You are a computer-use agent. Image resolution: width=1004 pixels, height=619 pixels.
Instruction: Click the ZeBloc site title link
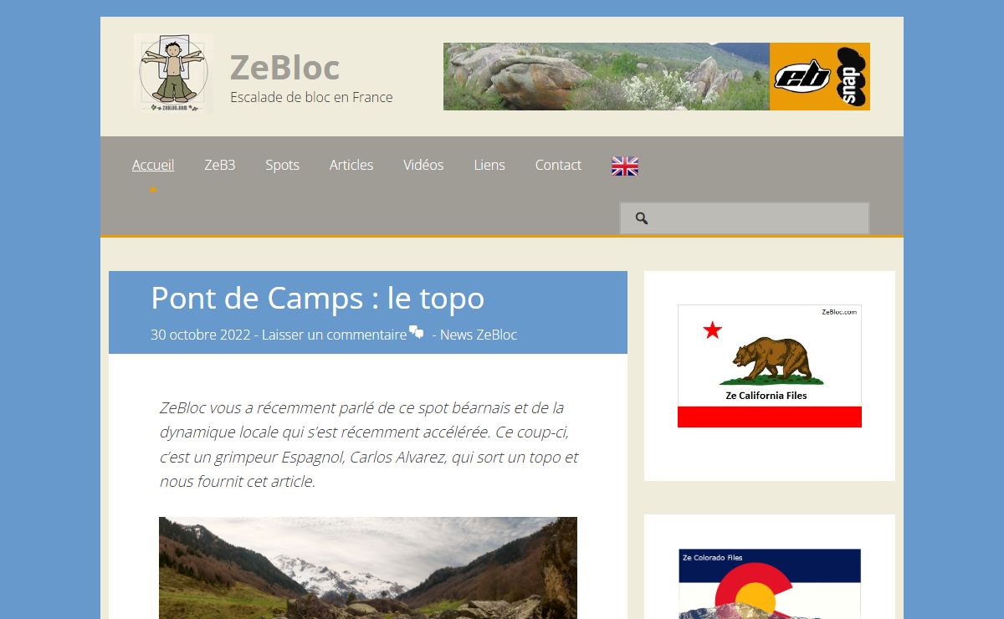[x=284, y=67]
